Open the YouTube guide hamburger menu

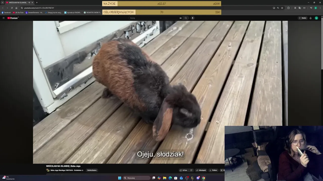(x=4, y=18)
